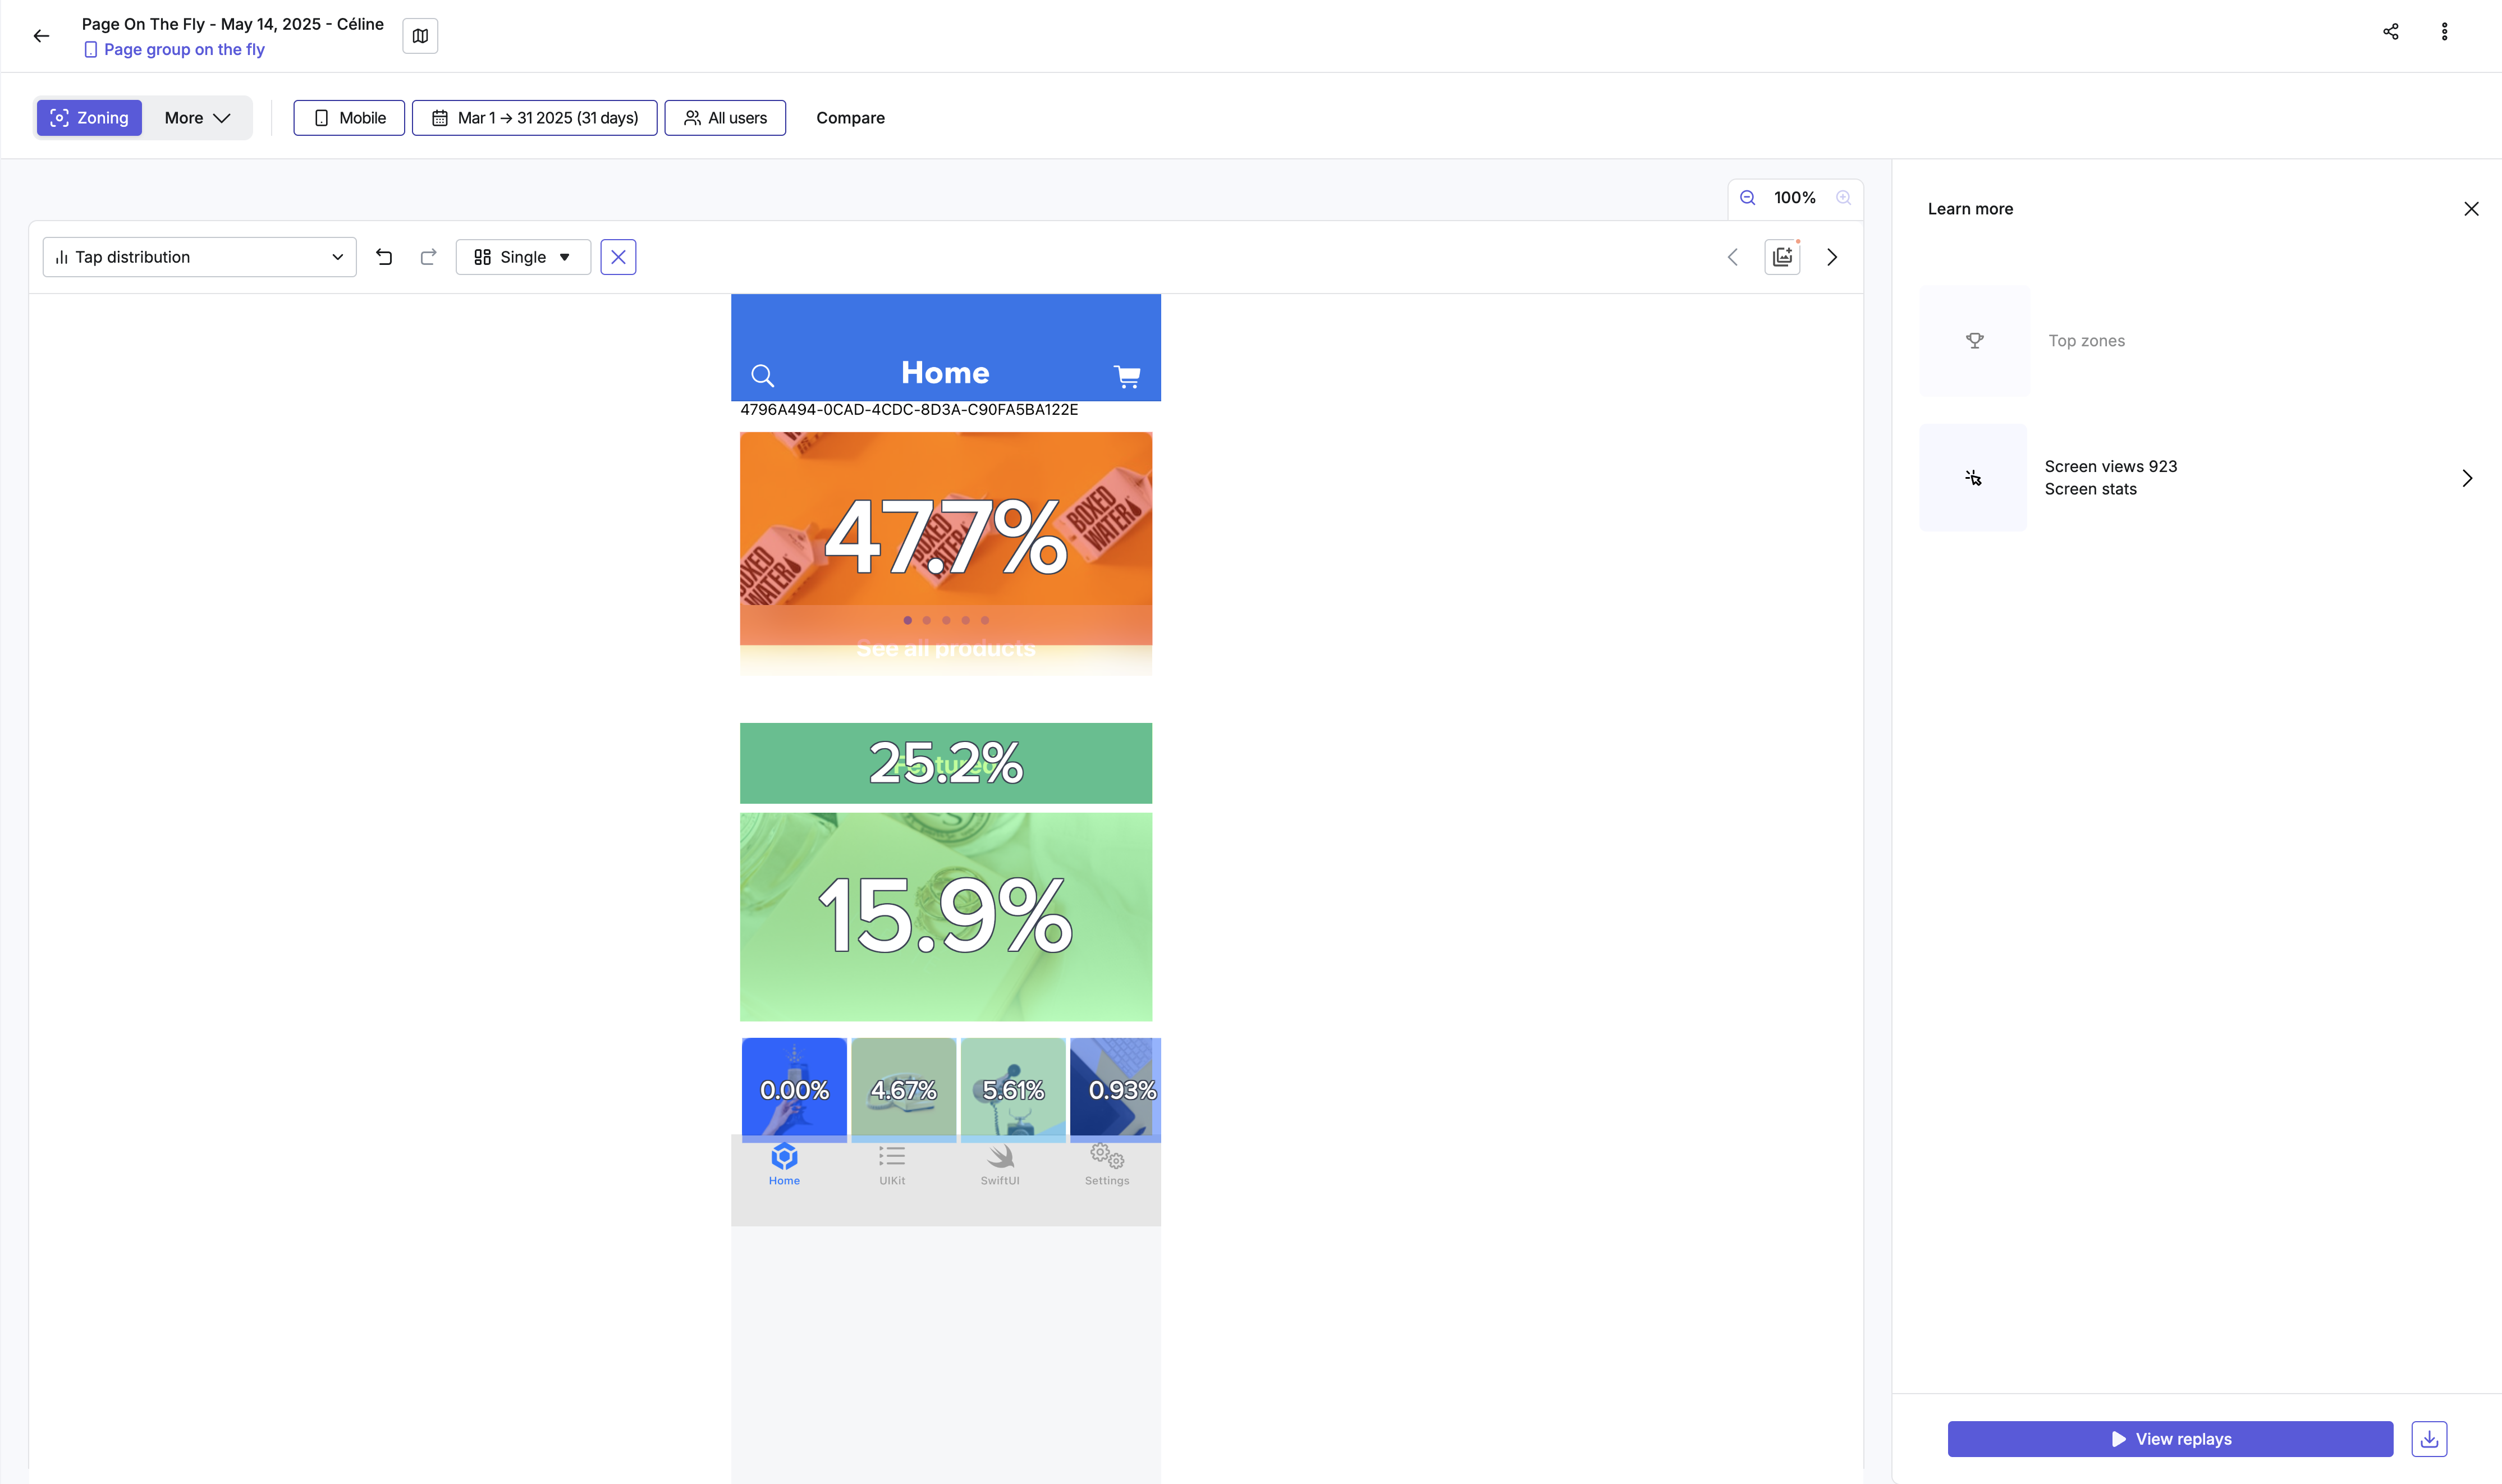Open the All users segment filter

pos(725,118)
